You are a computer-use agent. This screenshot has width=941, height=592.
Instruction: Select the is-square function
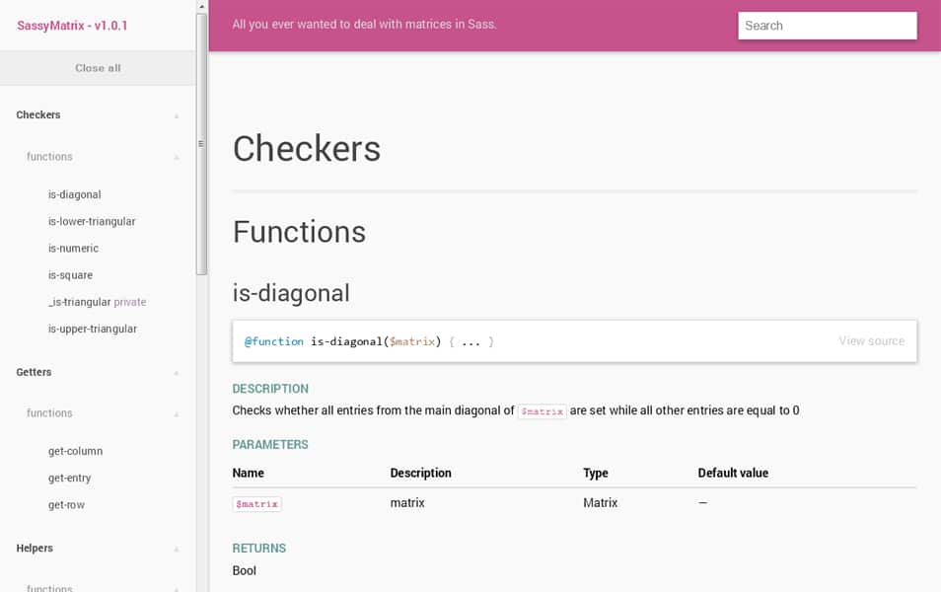(x=71, y=274)
